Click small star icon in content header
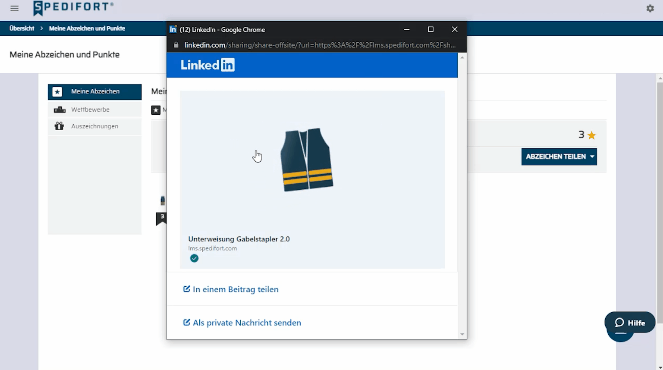Screen dimensions: 663x370 pos(156,110)
